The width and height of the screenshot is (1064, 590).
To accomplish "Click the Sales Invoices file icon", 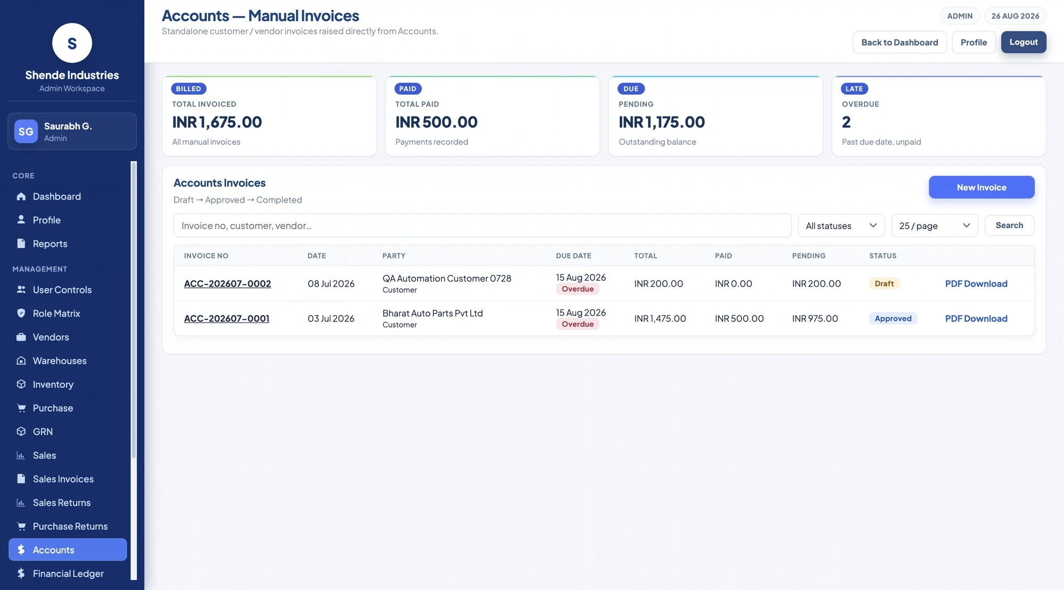I will (21, 479).
